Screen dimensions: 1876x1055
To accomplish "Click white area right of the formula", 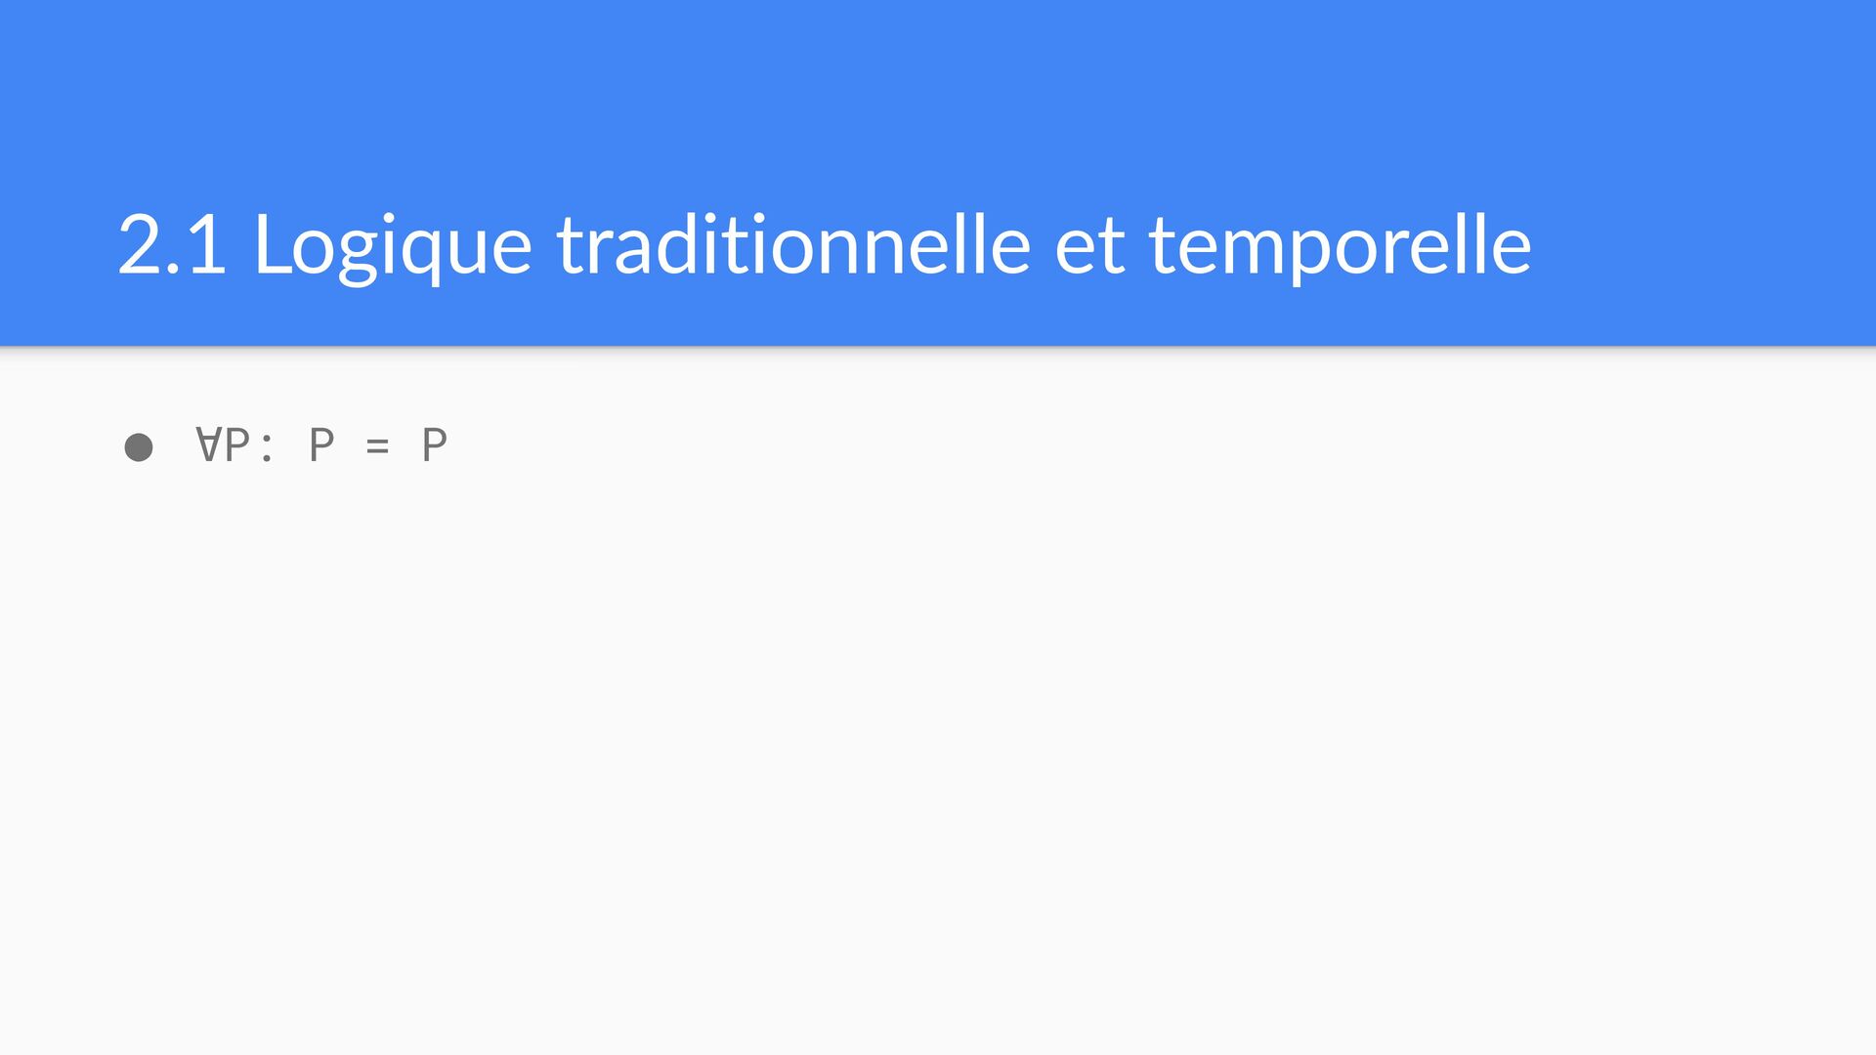I will 1075,447.
